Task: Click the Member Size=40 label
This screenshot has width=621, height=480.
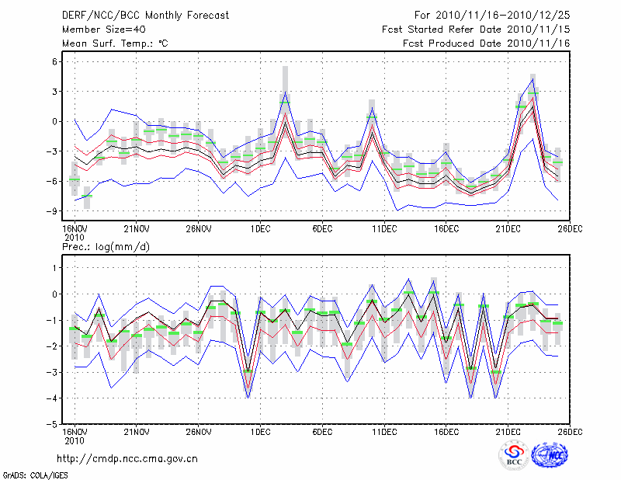Action: coord(102,29)
